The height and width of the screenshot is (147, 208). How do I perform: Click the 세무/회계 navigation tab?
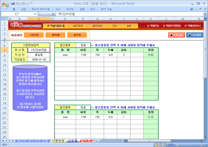(x=78, y=26)
